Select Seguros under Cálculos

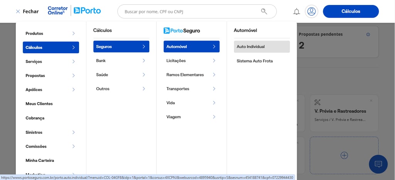pyautogui.click(x=121, y=47)
